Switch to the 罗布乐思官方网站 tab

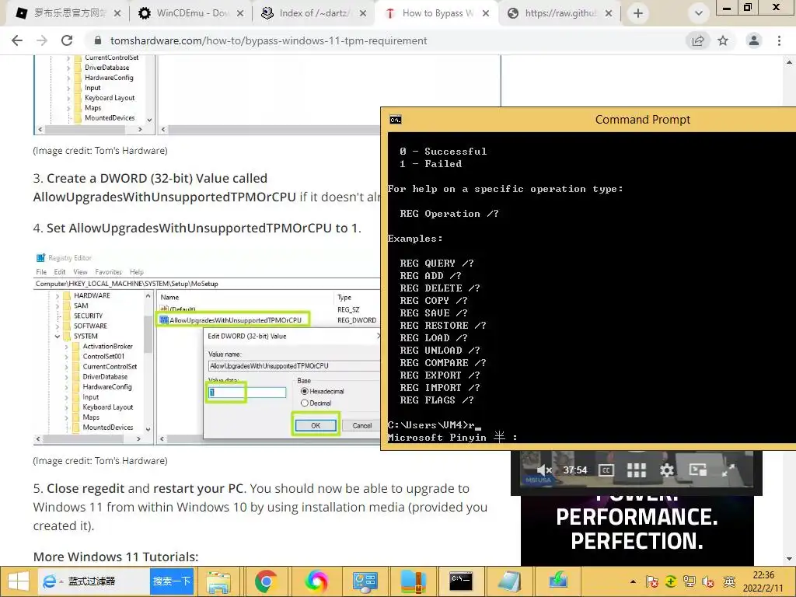[x=61, y=13]
